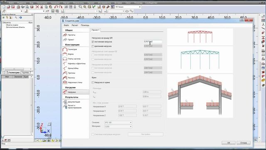The height and width of the screenshot is (150, 266).
Task: Click the first magnifier zoom icon
Action: pyautogui.click(x=80, y=7)
